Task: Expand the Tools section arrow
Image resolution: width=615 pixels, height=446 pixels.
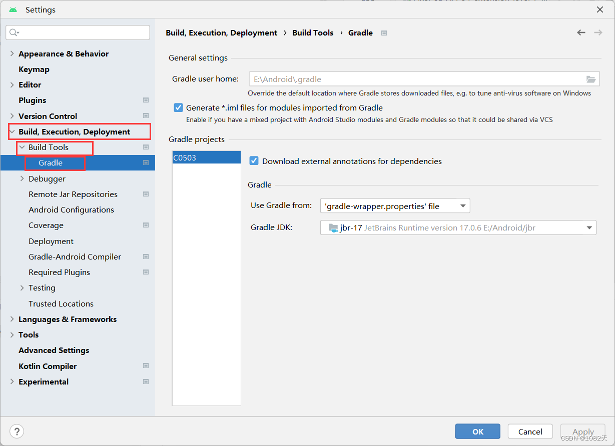Action: pyautogui.click(x=12, y=335)
